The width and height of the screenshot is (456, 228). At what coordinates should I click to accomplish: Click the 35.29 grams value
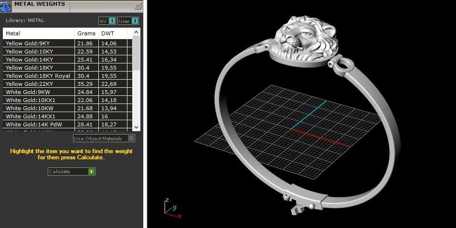pyautogui.click(x=85, y=84)
